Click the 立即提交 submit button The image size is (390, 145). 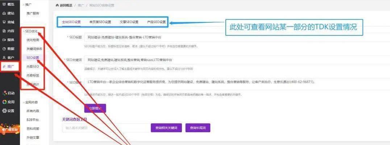95,108
